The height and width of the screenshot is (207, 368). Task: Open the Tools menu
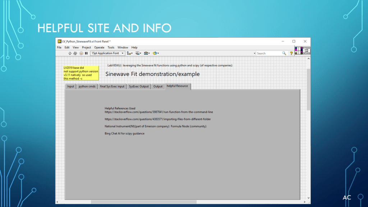click(111, 47)
